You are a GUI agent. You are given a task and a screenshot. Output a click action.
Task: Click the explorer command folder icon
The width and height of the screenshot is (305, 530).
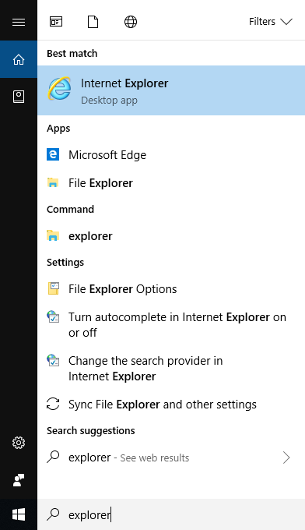pyautogui.click(x=53, y=235)
